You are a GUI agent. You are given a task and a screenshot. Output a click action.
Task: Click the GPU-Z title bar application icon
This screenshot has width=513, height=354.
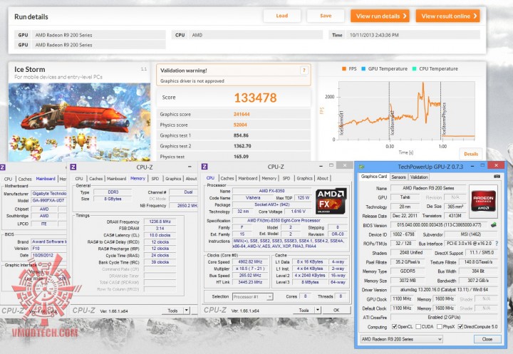pyautogui.click(x=361, y=167)
